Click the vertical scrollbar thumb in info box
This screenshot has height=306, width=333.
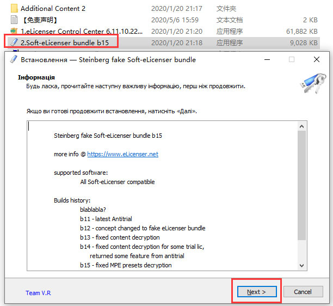point(301,185)
